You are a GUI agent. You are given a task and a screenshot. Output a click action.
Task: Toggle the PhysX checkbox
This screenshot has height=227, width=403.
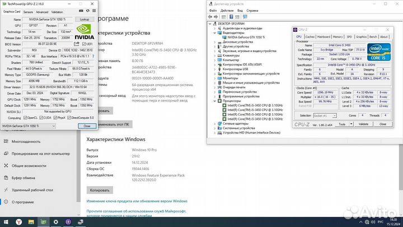coord(55,118)
